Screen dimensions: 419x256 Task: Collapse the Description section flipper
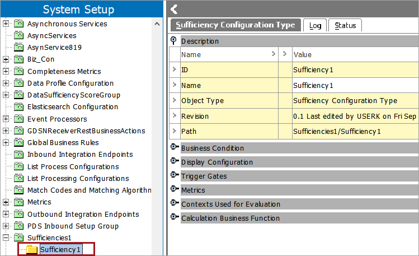click(x=173, y=40)
